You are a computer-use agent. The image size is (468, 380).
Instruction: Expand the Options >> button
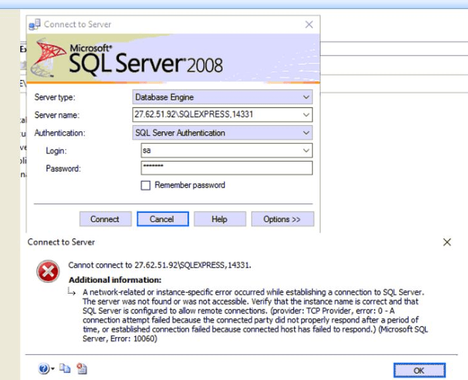(282, 219)
